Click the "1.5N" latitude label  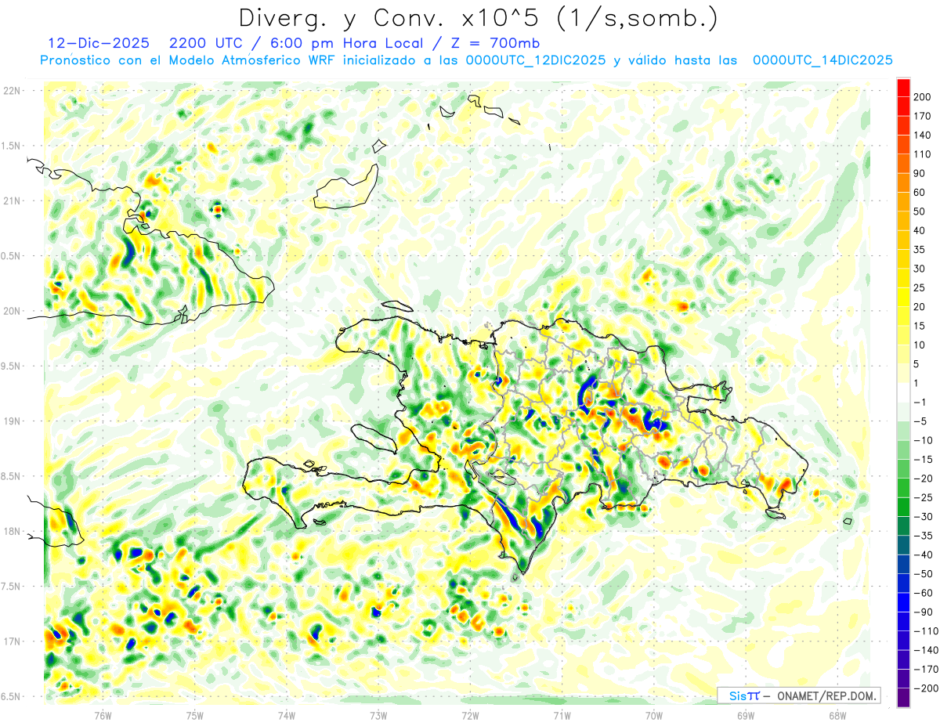12,146
